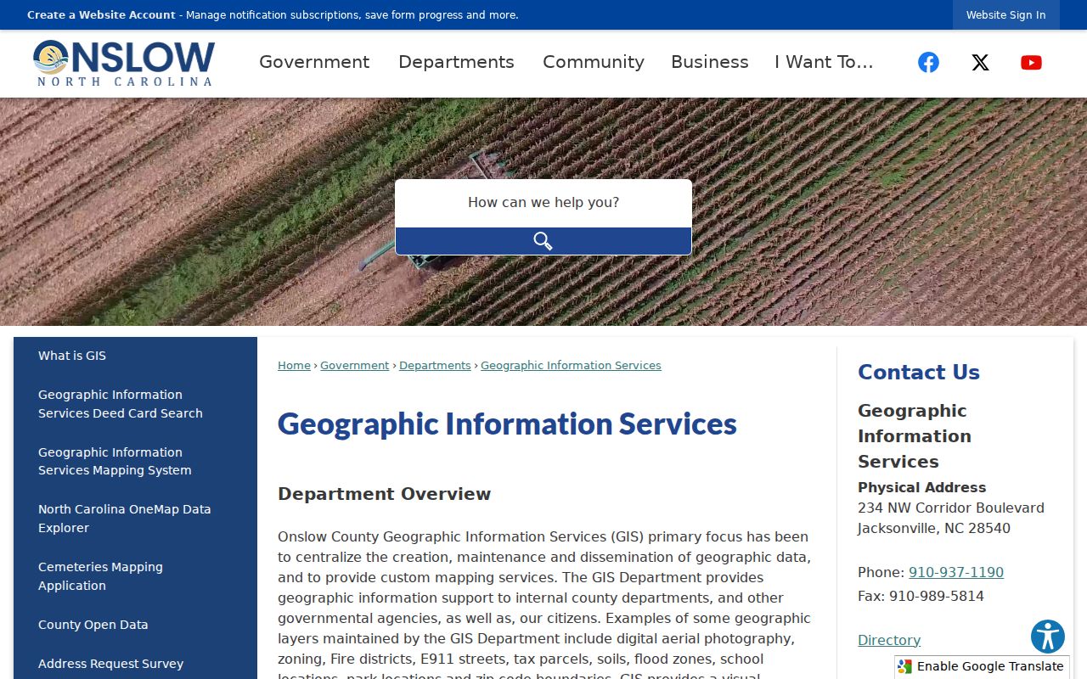Screen dimensions: 1087x679
Task: Click the Contact Us heading
Action: (919, 372)
